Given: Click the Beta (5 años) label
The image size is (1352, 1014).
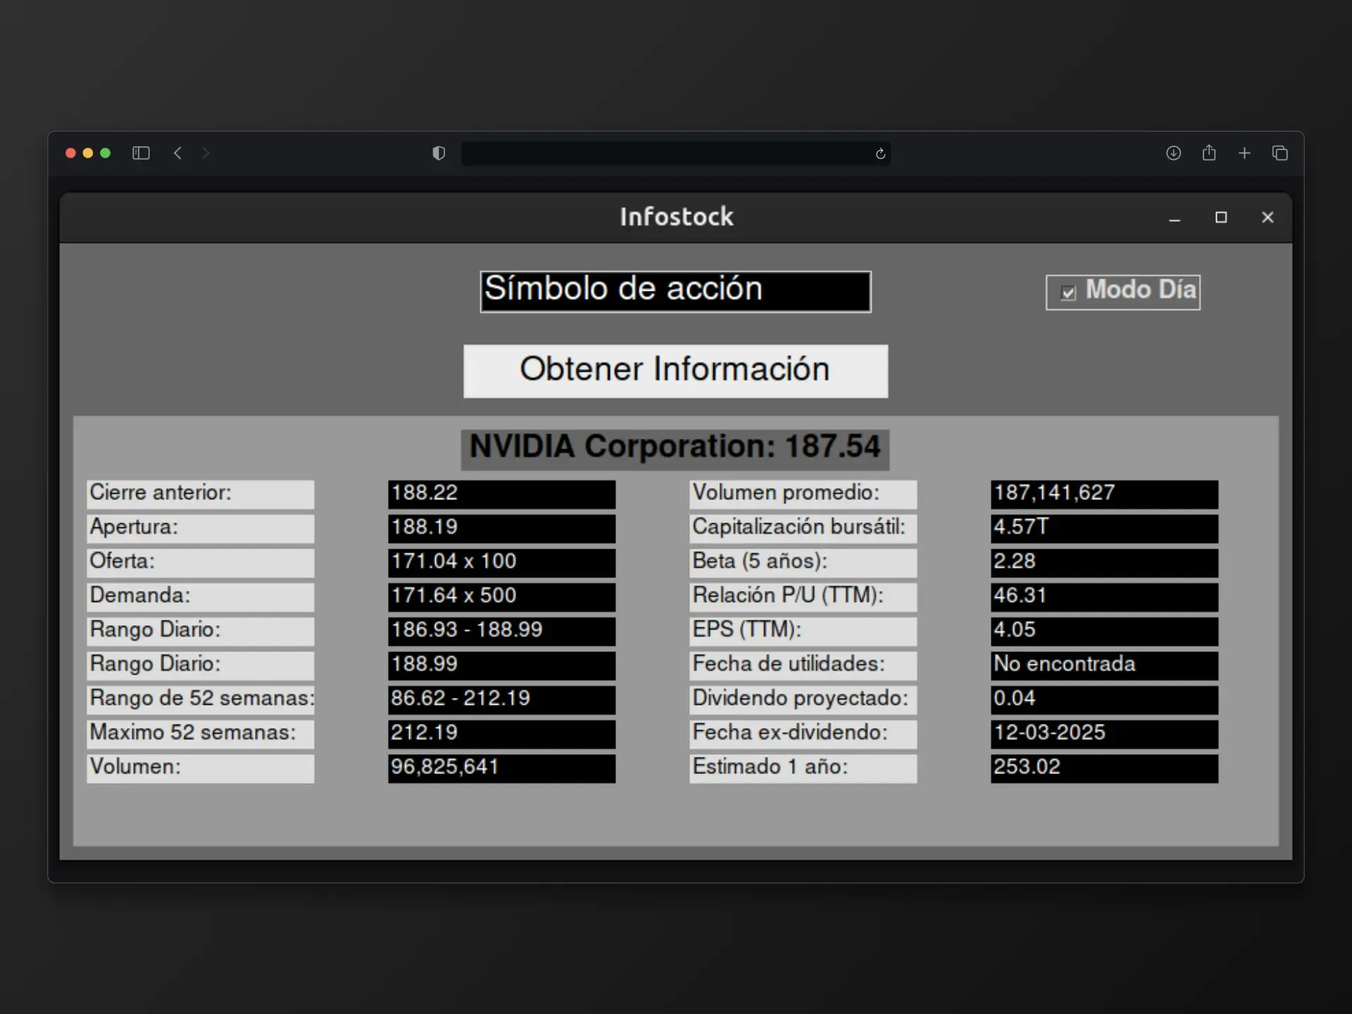Looking at the screenshot, I should [803, 563].
